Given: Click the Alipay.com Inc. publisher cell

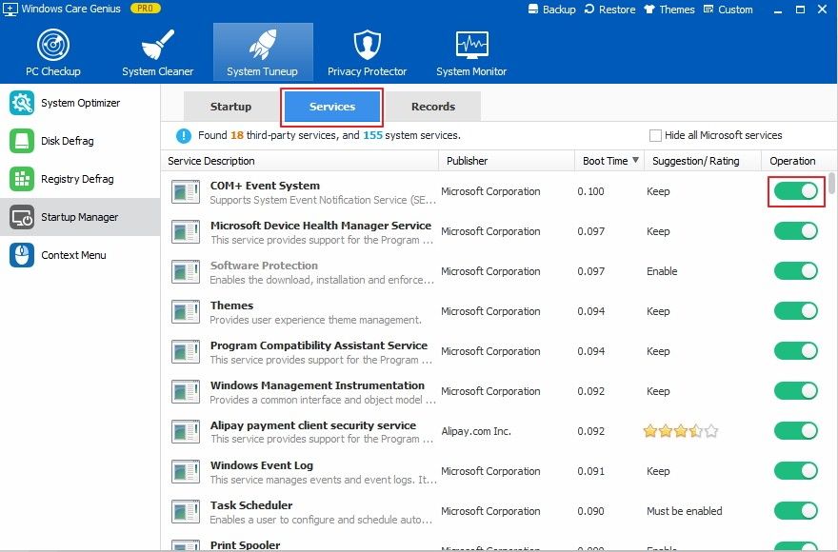Looking at the screenshot, I should click(x=476, y=431).
